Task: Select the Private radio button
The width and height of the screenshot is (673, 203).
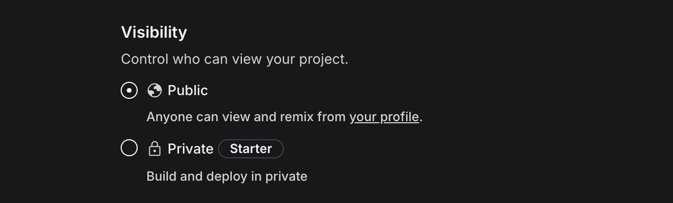Action: (x=129, y=148)
